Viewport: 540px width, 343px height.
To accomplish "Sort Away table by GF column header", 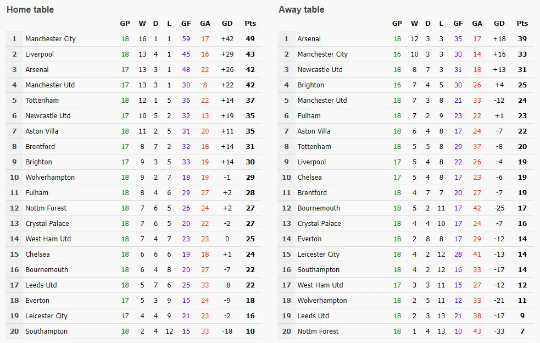I will [x=458, y=24].
